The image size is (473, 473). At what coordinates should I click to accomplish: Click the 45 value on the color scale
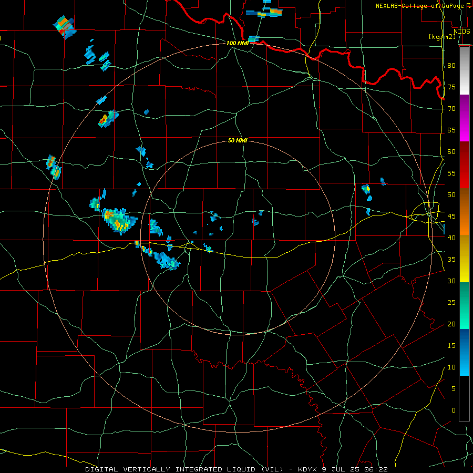(451, 217)
